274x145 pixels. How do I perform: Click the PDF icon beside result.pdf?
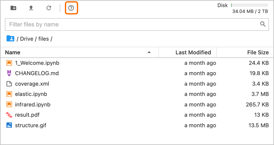coord(9,115)
